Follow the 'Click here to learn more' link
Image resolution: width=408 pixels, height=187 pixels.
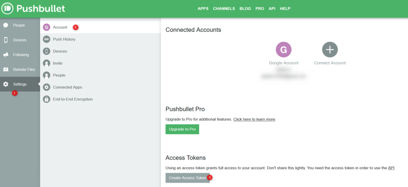coord(254,119)
